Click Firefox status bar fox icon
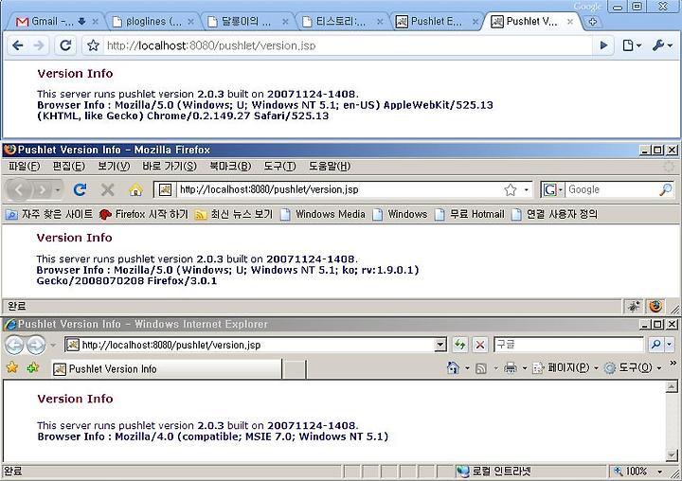Screen dimensions: 682x481 click(655, 306)
